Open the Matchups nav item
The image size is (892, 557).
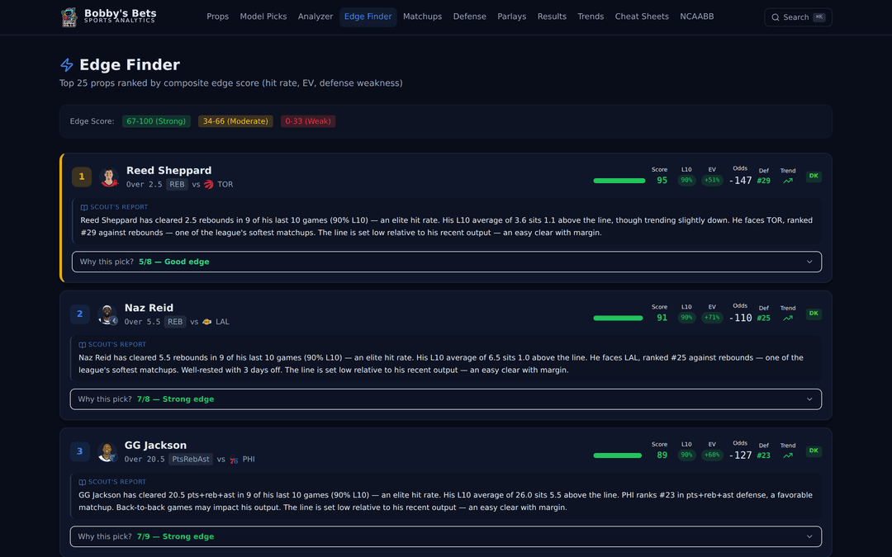[423, 17]
